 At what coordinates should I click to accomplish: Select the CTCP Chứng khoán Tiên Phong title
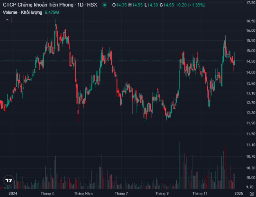38,5
